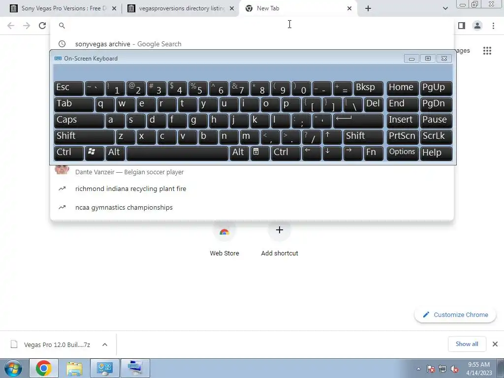Open the Options key on keyboard
Screen dimensions: 504x378
click(403, 153)
